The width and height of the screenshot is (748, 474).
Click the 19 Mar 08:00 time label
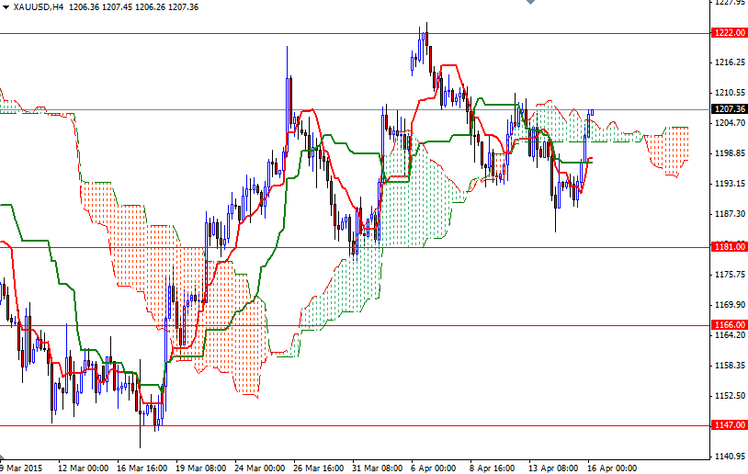tap(203, 467)
